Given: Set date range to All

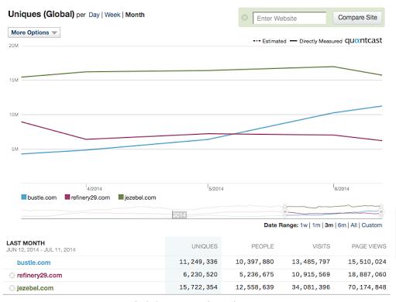Looking at the screenshot, I should click(354, 225).
